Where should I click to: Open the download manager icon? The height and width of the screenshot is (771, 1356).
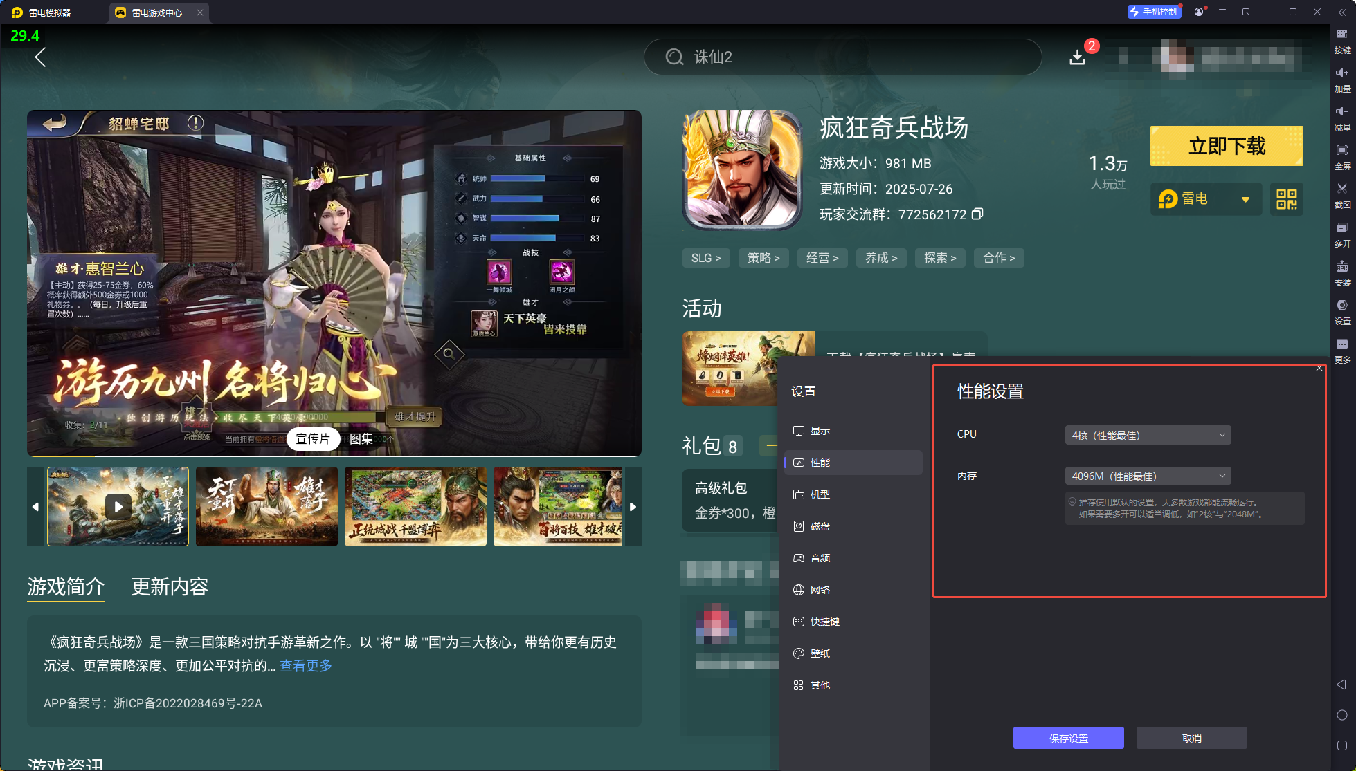1077,57
